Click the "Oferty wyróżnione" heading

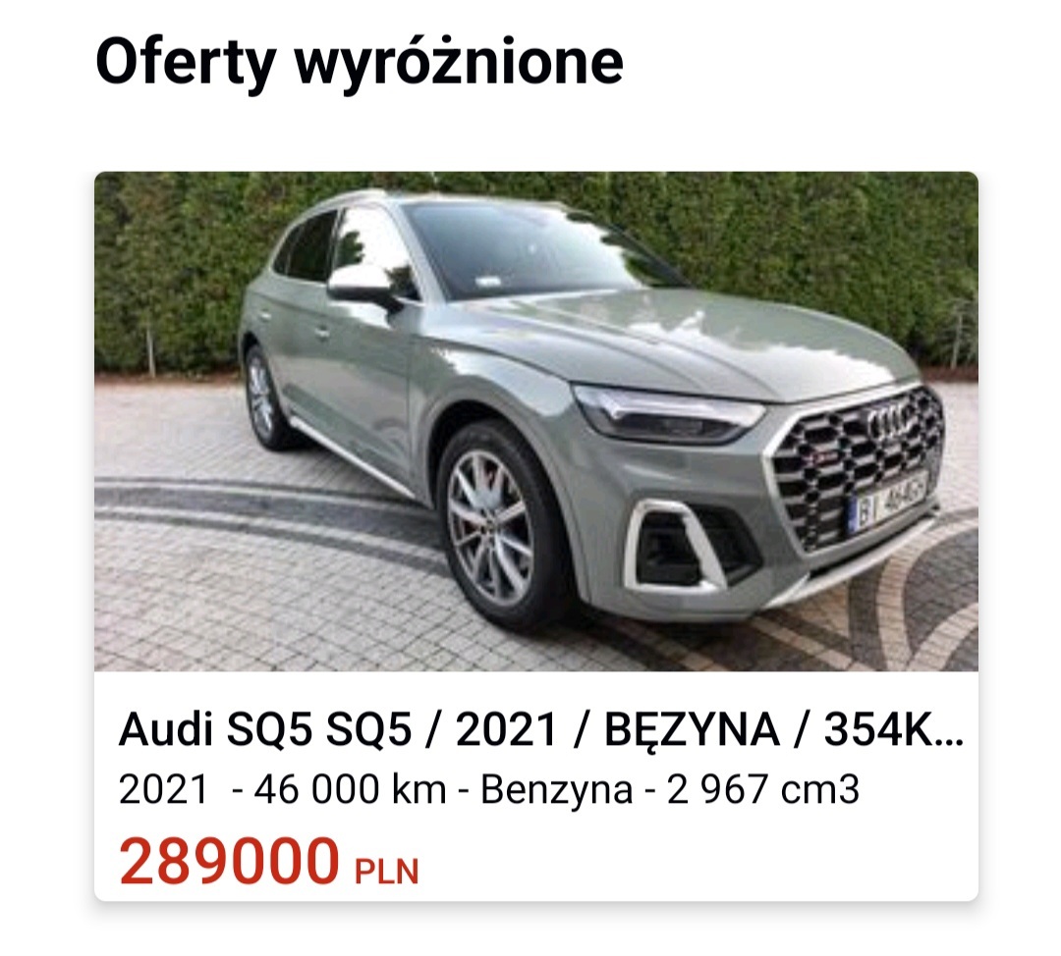click(360, 62)
